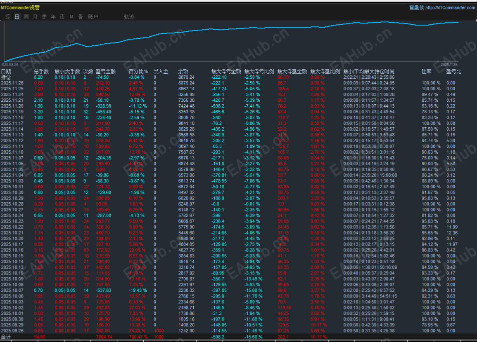Select the 2025.11.26 date row
The height and width of the screenshot is (342, 477).
(x=12, y=83)
